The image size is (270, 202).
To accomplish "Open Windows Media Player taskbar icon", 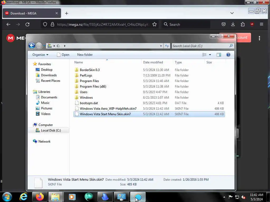I will point(72,197).
